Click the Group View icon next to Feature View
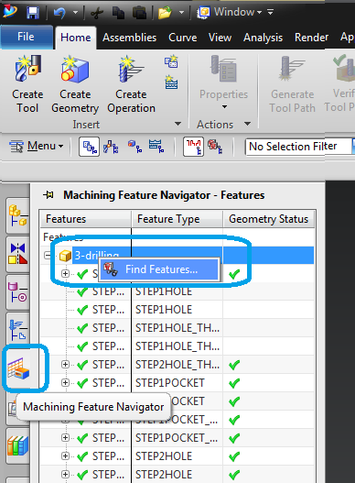This screenshot has width=355, height=483. (215, 147)
